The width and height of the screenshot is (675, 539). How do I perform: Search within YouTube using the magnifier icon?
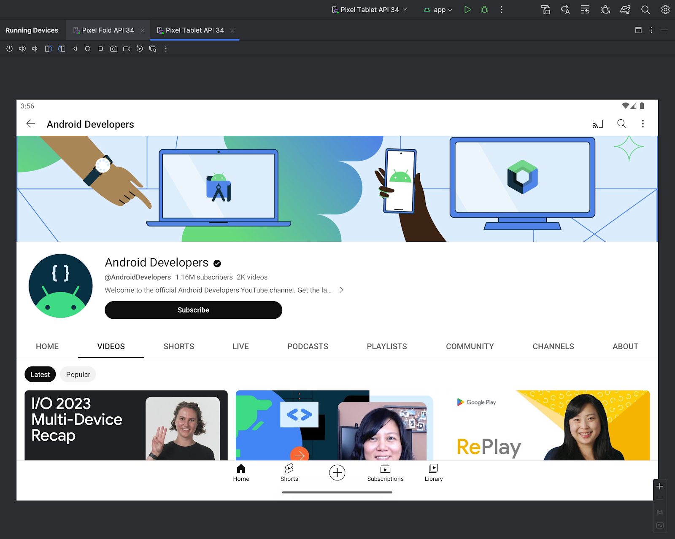(x=622, y=124)
